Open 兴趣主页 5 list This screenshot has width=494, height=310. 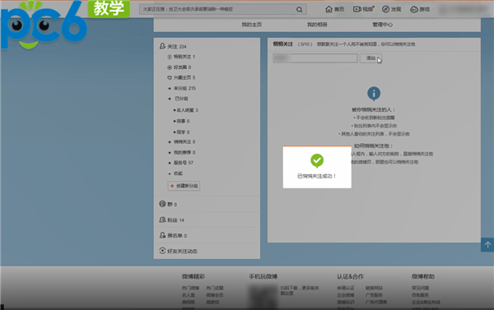tap(184, 78)
